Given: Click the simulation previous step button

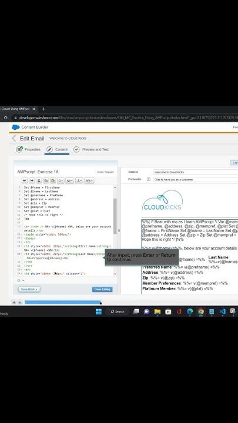Looking at the screenshot, I should (x=14, y=303).
